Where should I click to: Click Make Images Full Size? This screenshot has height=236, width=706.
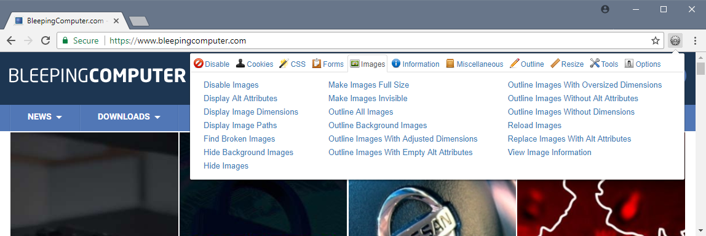click(368, 85)
